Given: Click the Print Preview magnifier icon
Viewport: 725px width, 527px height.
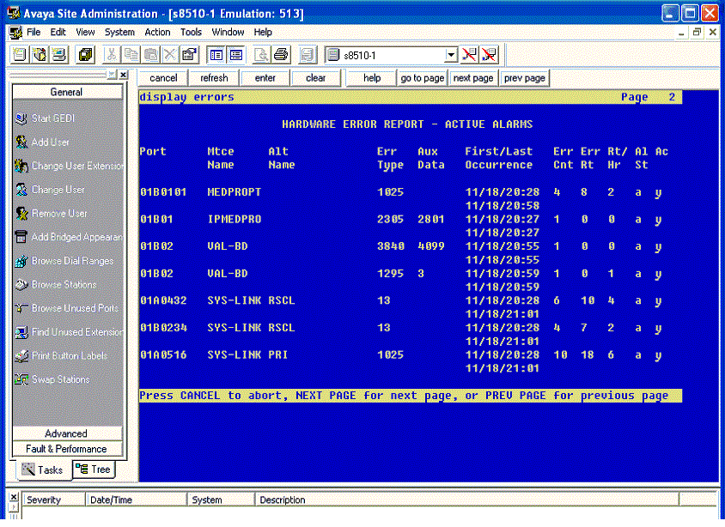Looking at the screenshot, I should [x=261, y=55].
